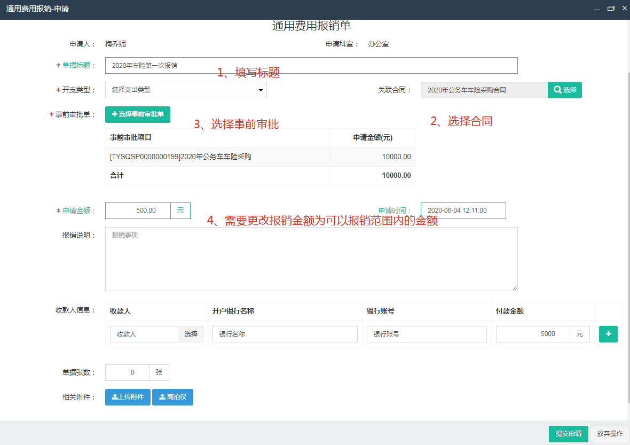The width and height of the screenshot is (630, 445).
Task: Click applicant name 梅乔妮
Action: pyautogui.click(x=116, y=44)
